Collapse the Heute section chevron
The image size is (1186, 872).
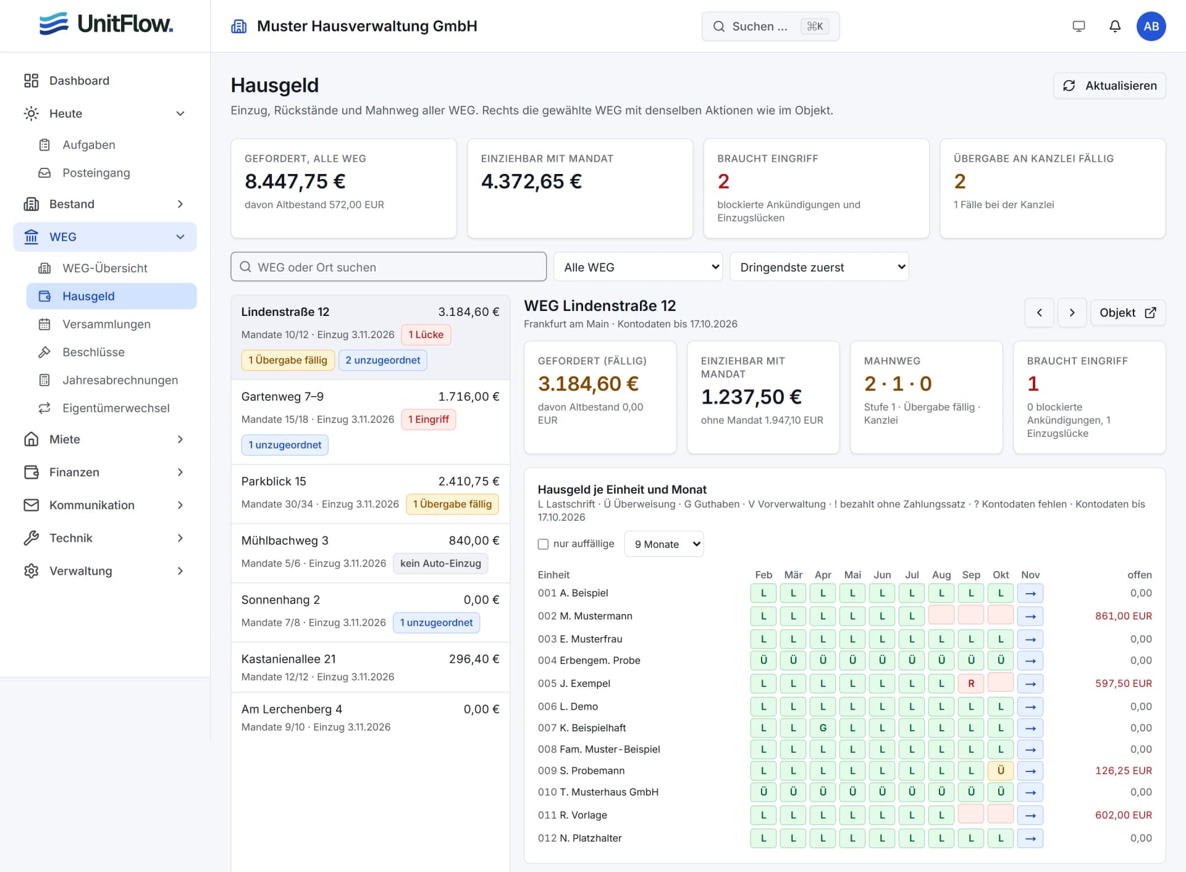point(180,114)
